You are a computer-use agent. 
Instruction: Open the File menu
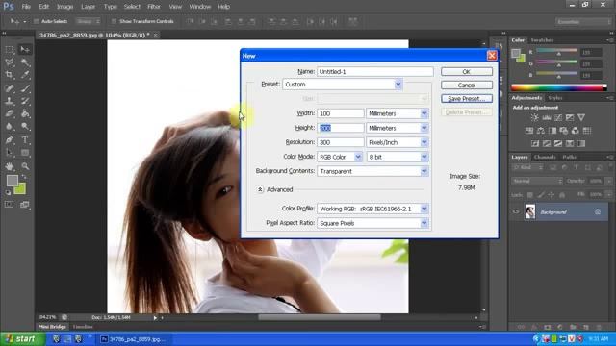26,7
